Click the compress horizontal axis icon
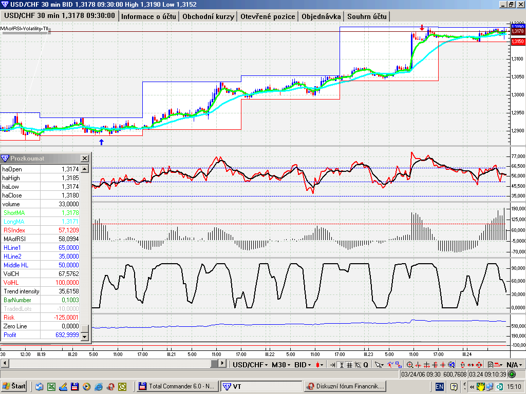This screenshot has height=394, width=526. click(418, 365)
